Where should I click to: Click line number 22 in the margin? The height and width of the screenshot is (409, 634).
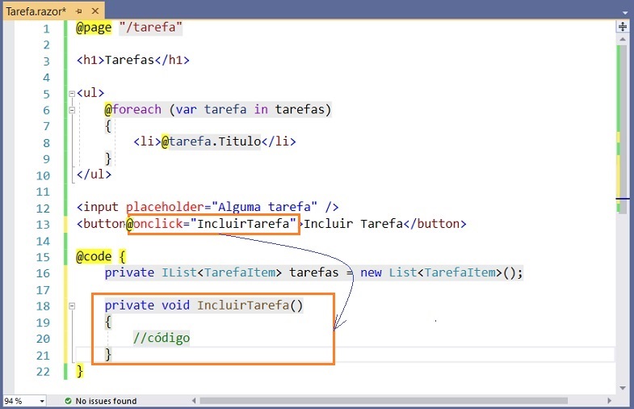tap(43, 372)
